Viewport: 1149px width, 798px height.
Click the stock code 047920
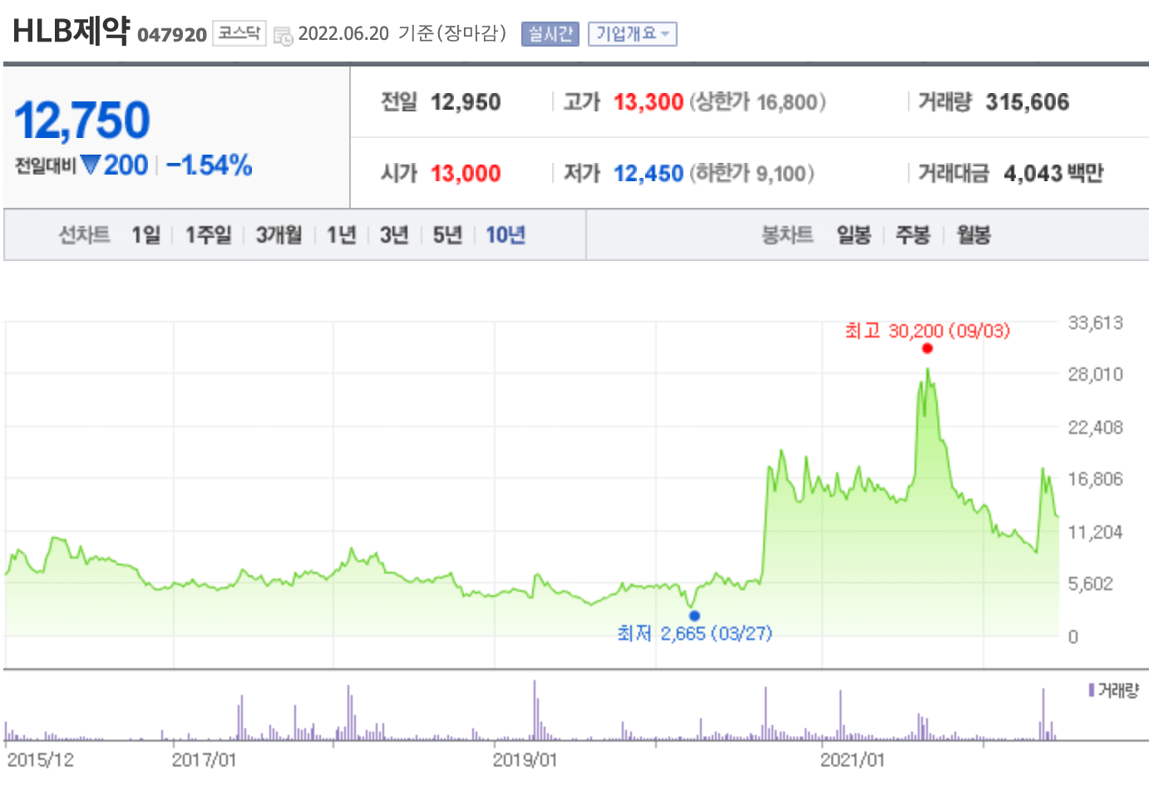pos(172,35)
